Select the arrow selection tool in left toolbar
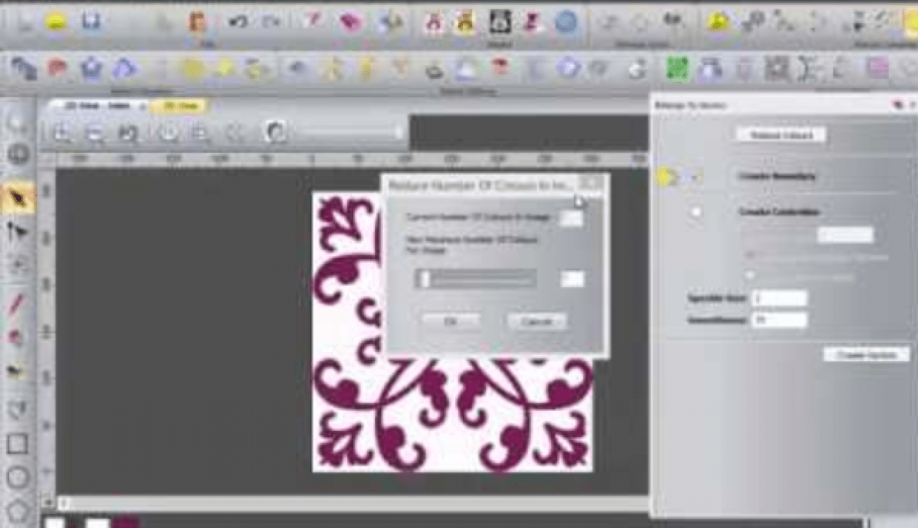 (x=17, y=199)
